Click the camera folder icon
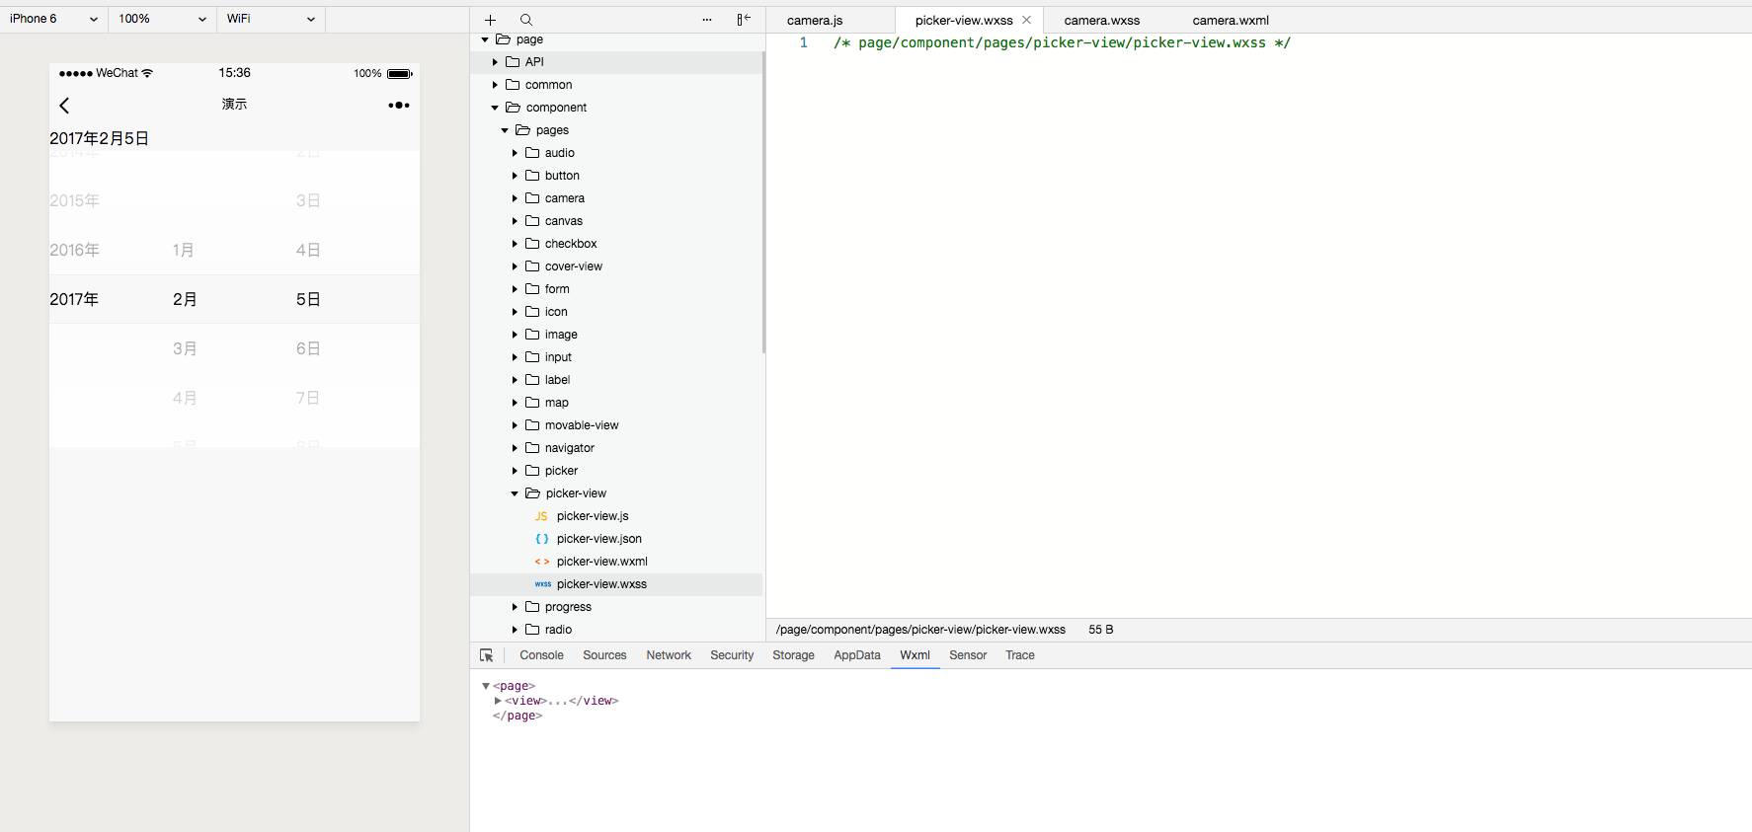Image resolution: width=1752 pixels, height=832 pixels. (532, 198)
